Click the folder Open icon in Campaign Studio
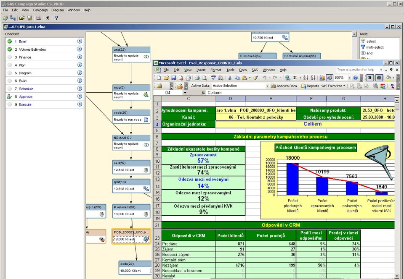The height and width of the screenshot is (279, 404). tap(22, 18)
